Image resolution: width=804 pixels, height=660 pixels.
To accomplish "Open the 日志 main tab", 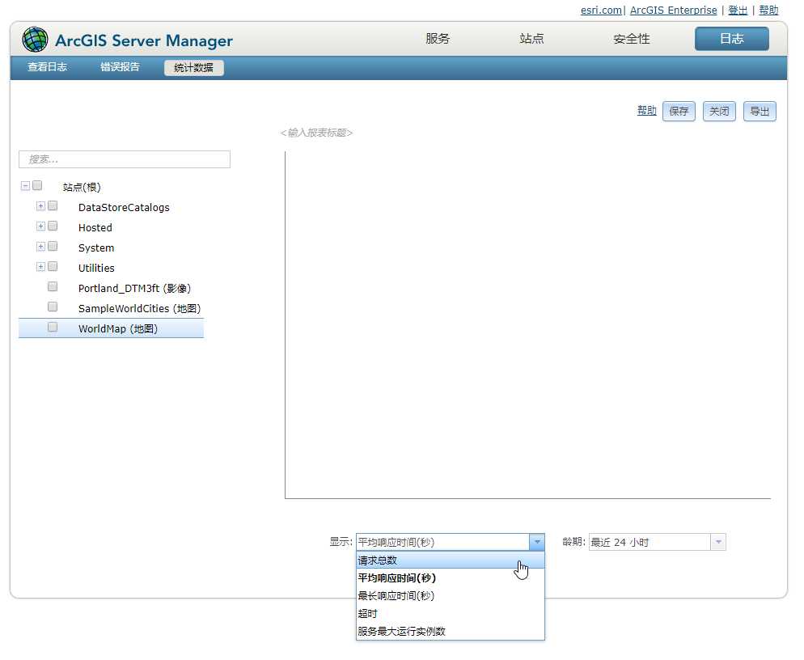I will (732, 39).
